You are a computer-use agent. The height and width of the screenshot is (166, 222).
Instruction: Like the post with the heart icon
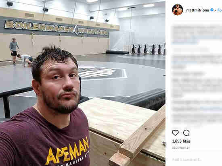point(175,133)
